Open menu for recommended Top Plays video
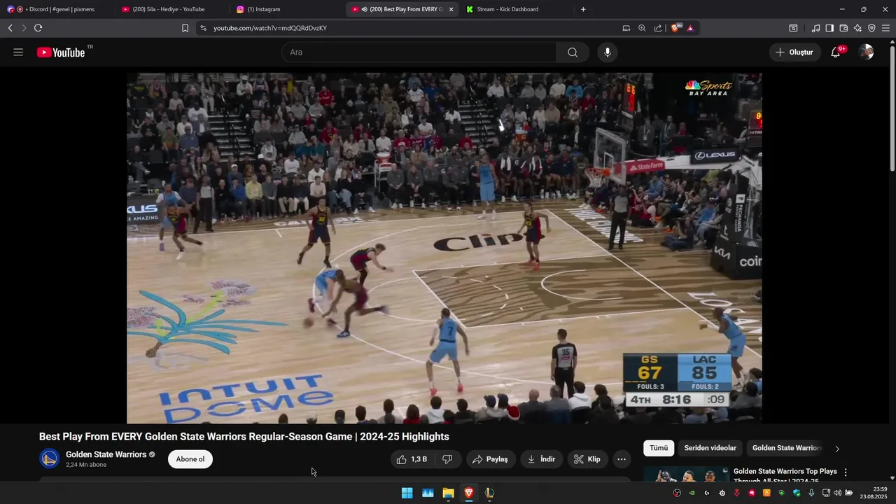The width and height of the screenshot is (896, 504). 846,472
